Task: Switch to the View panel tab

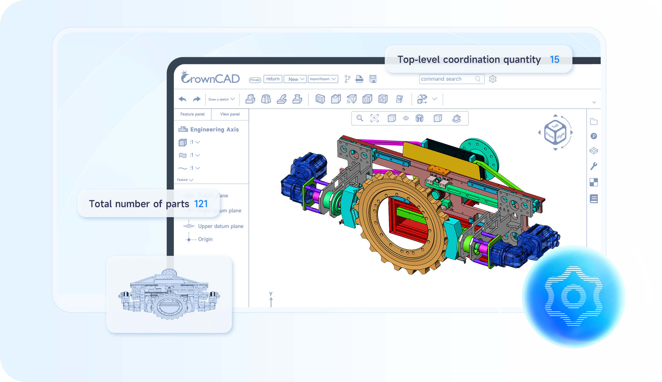Action: click(x=230, y=114)
